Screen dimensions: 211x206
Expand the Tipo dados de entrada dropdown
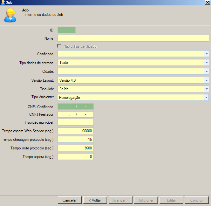(207, 63)
